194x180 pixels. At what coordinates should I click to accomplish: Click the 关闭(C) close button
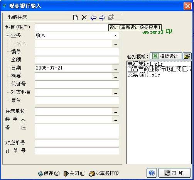pos(74,173)
